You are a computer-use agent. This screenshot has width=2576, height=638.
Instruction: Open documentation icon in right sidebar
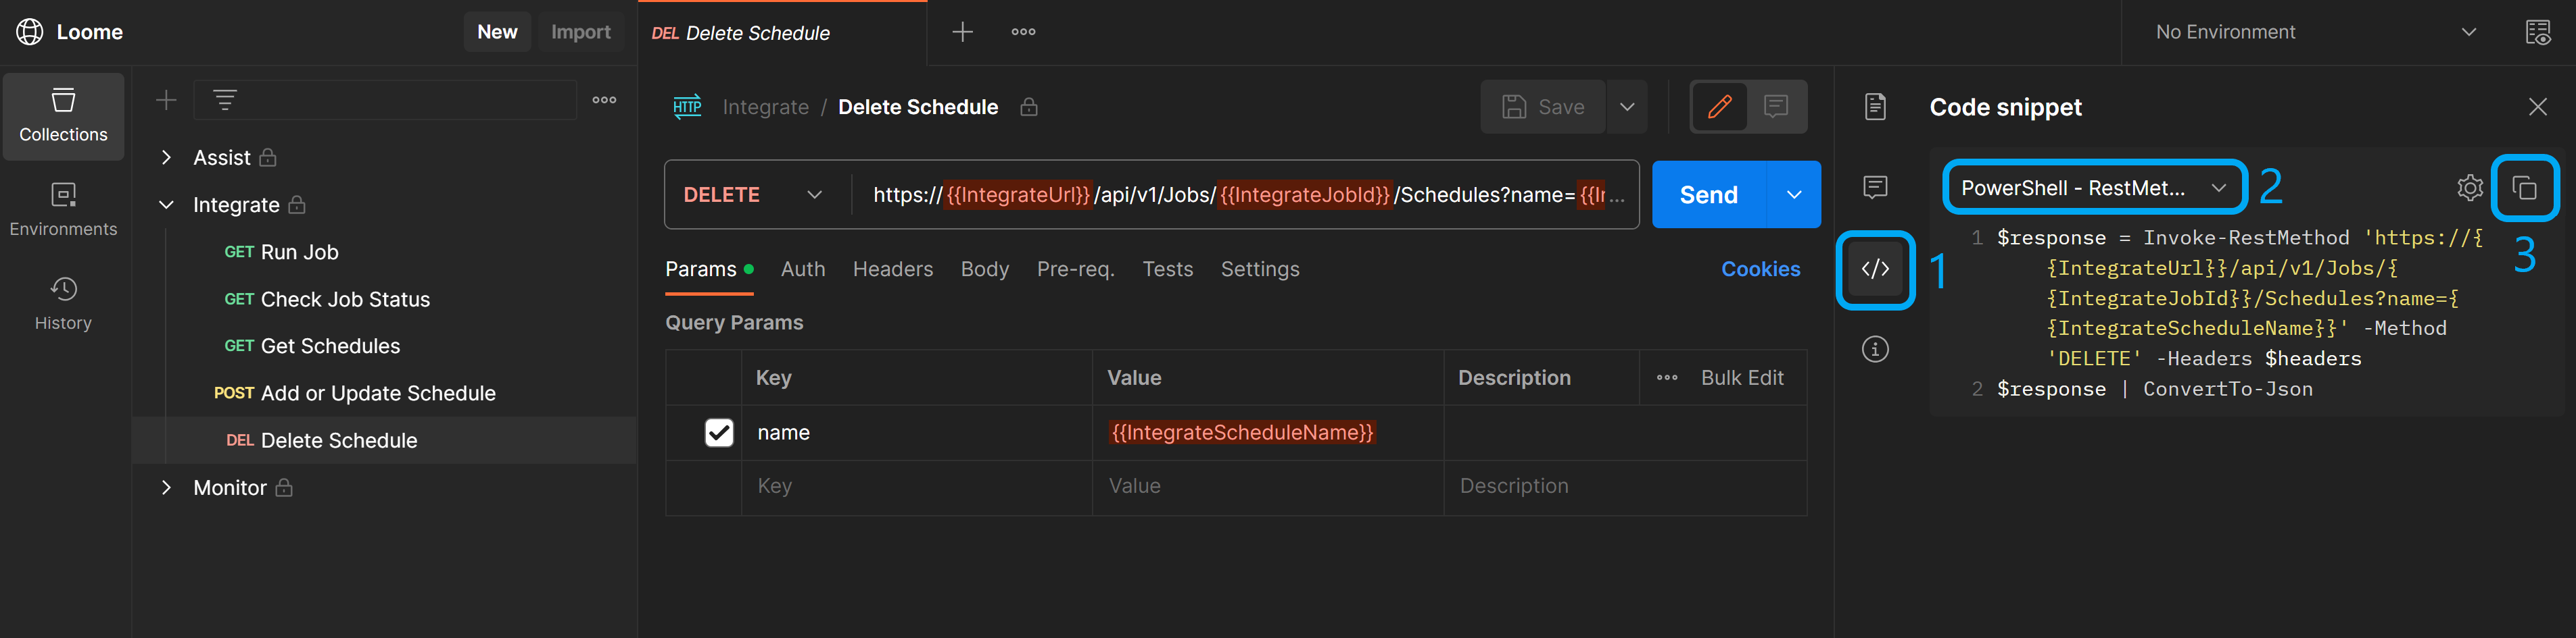pos(1875,107)
